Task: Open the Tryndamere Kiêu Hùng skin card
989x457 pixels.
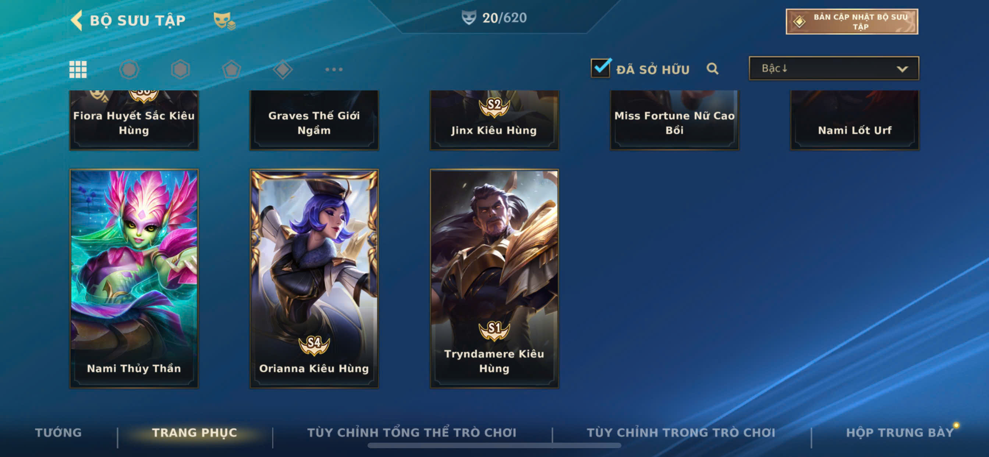Action: [x=494, y=279]
